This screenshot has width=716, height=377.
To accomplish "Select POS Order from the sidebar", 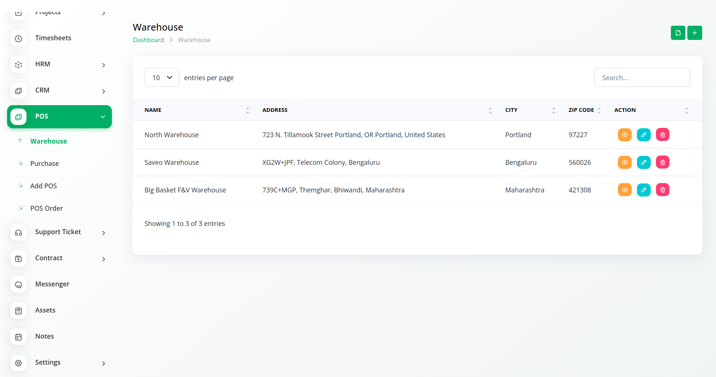I will [46, 208].
